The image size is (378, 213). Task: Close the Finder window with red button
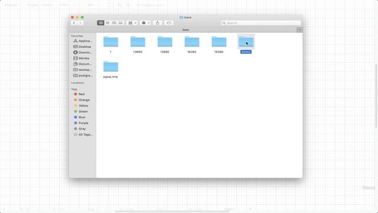(x=72, y=17)
